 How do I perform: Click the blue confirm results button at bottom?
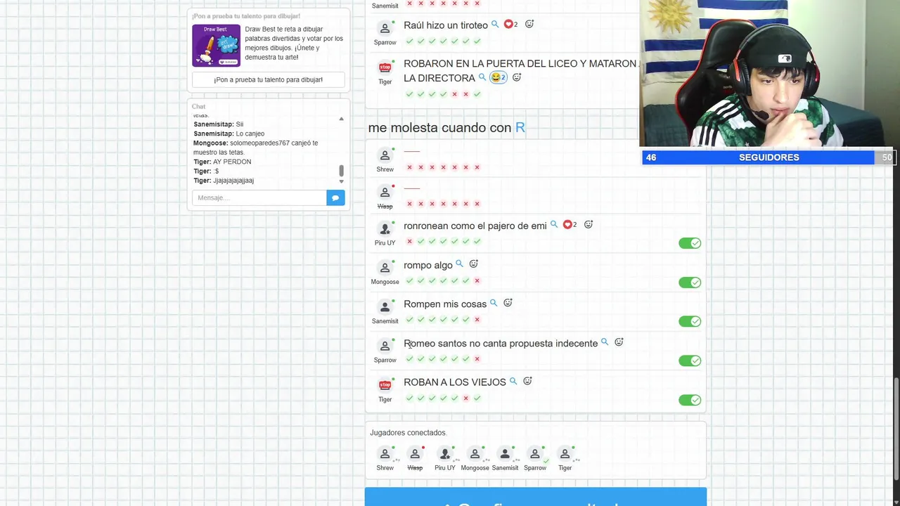[535, 497]
